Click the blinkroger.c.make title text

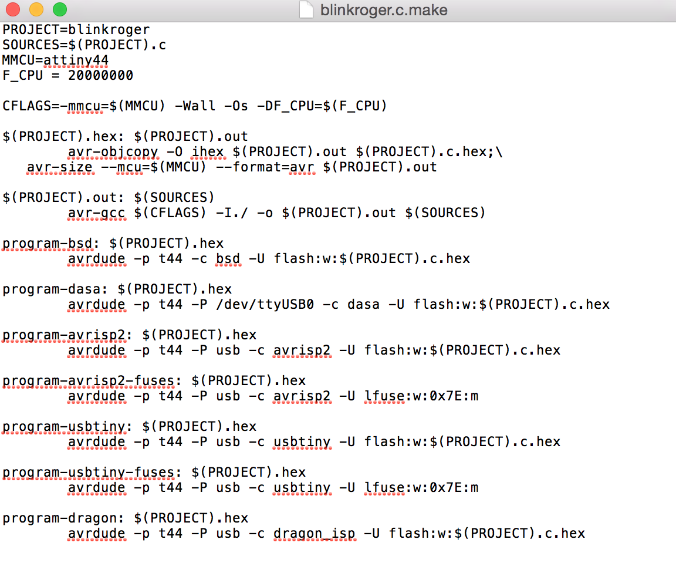(384, 10)
